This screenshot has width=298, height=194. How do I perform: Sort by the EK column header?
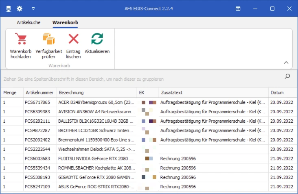(x=148, y=93)
